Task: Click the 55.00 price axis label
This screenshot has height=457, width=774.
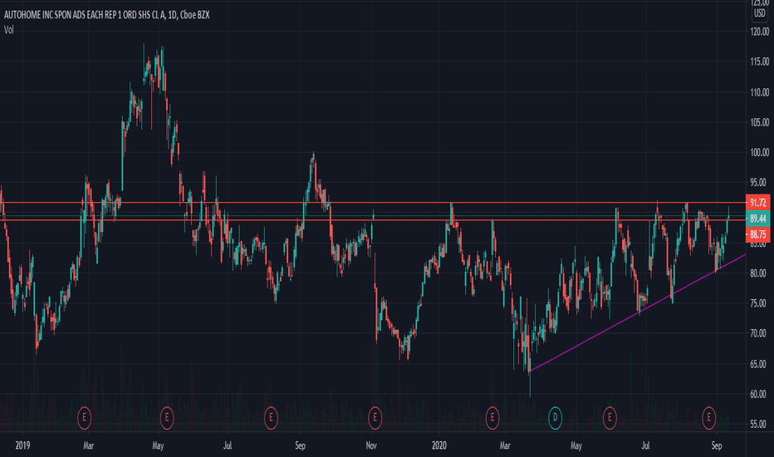Action: [760, 425]
